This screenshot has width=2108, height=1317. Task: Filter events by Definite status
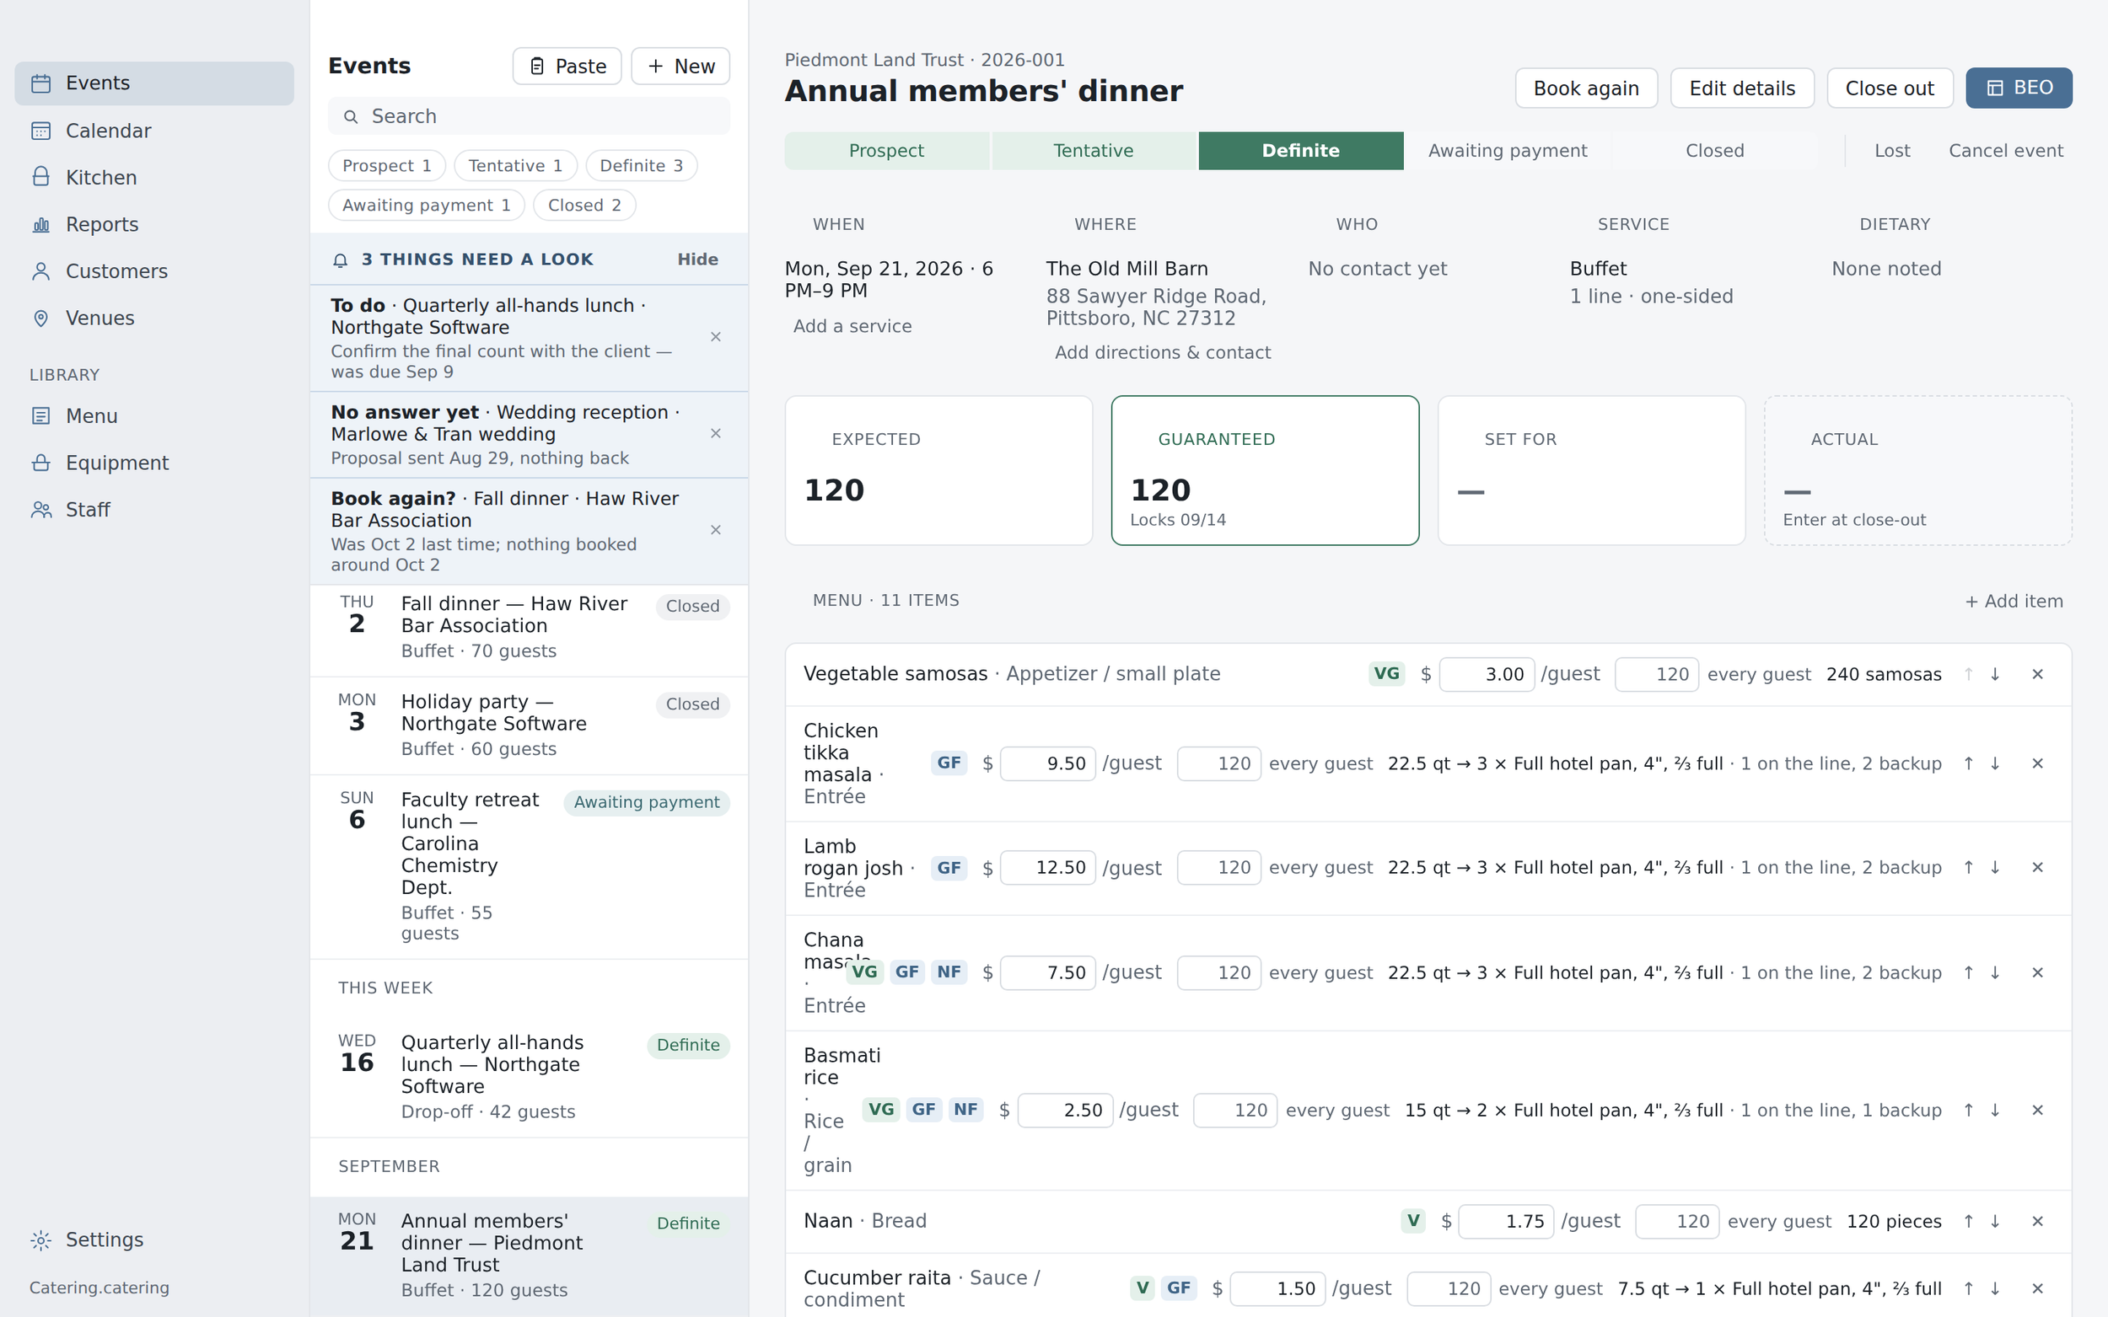(641, 165)
